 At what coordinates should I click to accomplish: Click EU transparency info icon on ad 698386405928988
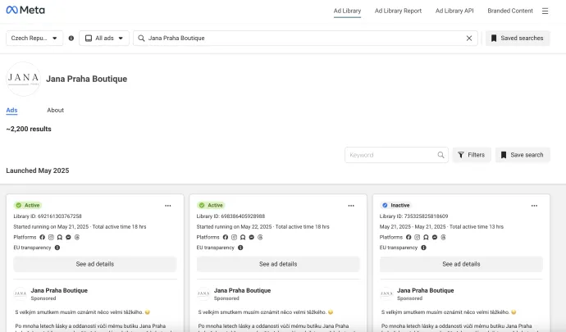tap(240, 248)
